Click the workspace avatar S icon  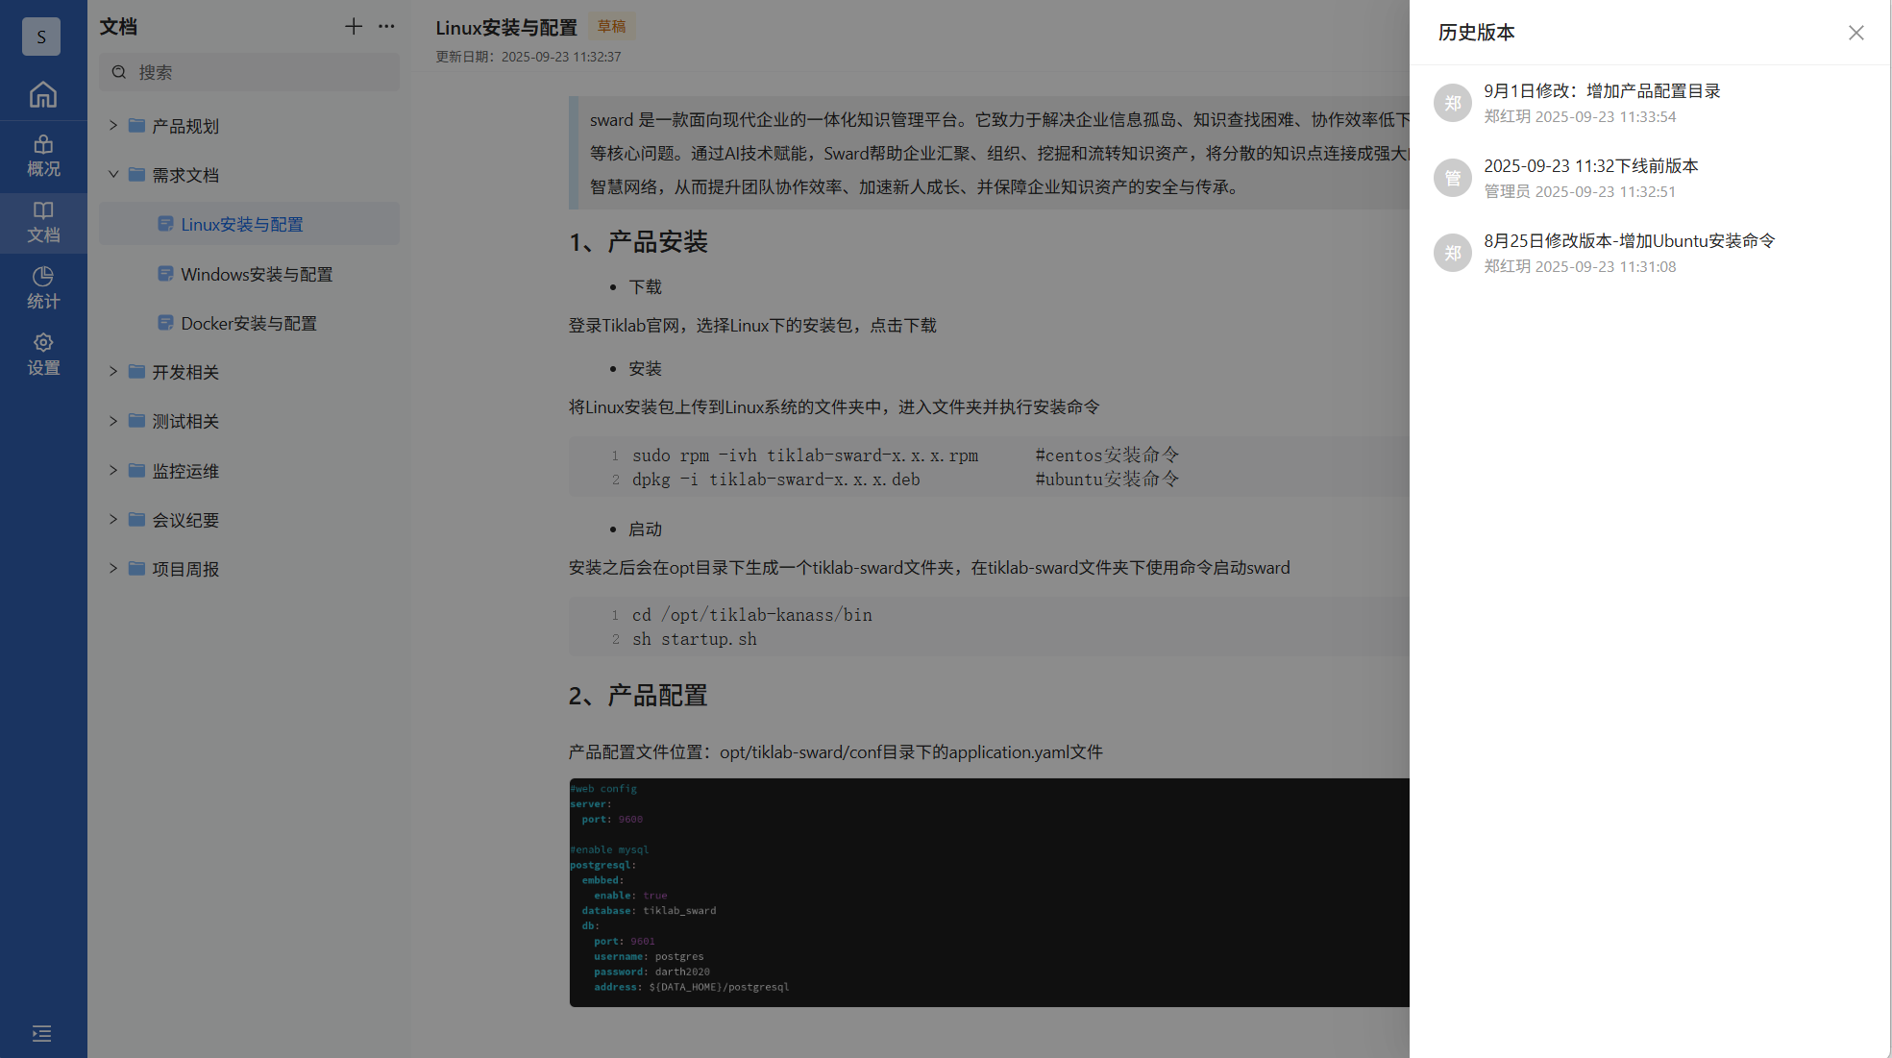coord(41,37)
